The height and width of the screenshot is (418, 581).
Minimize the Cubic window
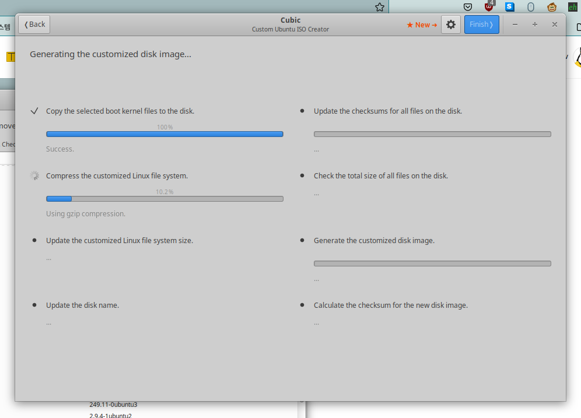pos(515,24)
